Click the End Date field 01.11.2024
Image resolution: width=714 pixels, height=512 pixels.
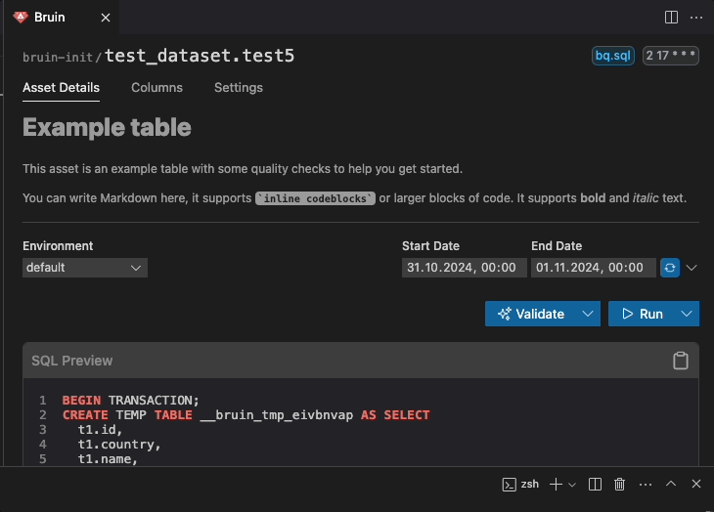click(x=594, y=268)
